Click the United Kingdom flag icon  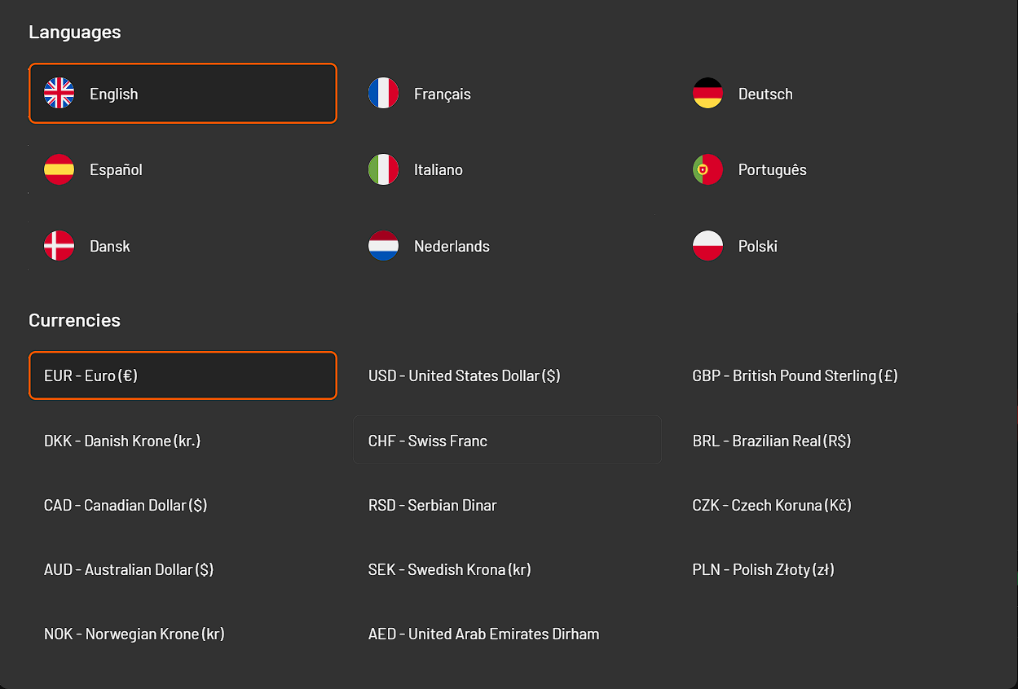pos(59,94)
